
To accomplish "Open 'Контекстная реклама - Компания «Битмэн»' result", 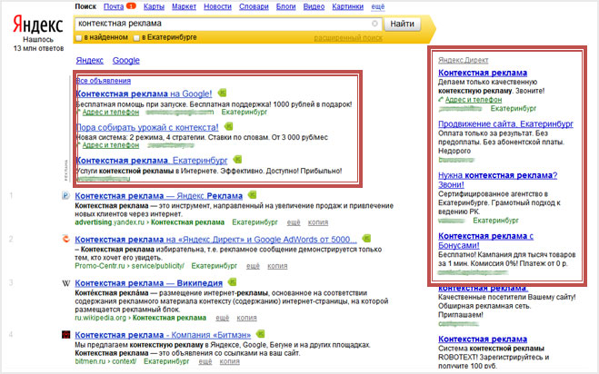I will (163, 335).
